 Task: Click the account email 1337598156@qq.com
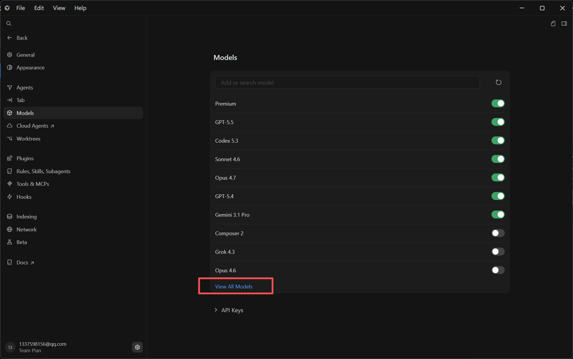[43, 344]
